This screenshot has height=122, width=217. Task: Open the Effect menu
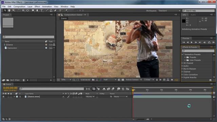click(37, 6)
